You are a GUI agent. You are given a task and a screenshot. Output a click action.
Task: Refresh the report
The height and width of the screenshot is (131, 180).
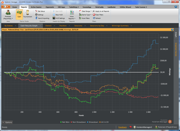pos(97,18)
